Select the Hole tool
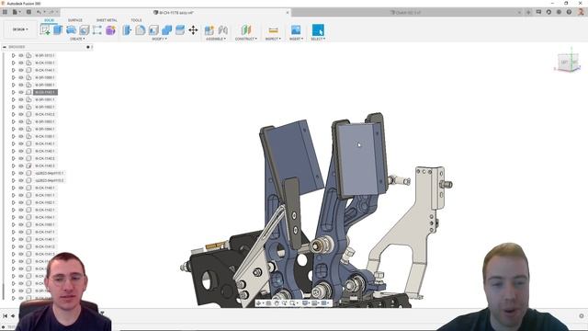Viewport: 588px width, 331px height. [x=84, y=30]
